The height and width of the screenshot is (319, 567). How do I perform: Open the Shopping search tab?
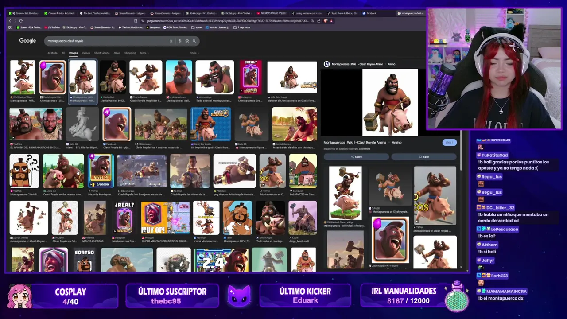(x=130, y=53)
